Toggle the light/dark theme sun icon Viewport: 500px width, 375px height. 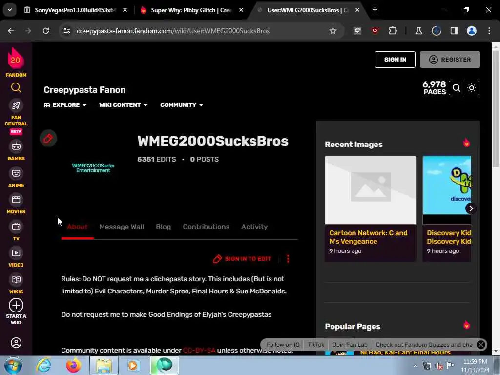472,88
